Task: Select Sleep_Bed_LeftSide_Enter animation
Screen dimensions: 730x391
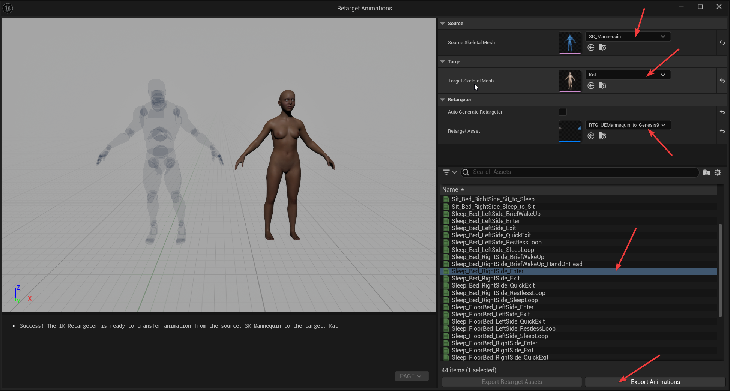Action: coord(578,221)
